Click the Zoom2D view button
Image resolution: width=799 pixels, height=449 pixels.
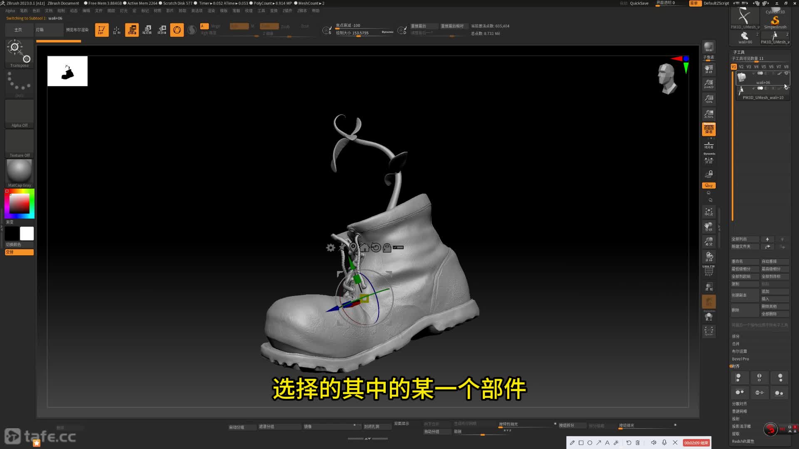(709, 84)
